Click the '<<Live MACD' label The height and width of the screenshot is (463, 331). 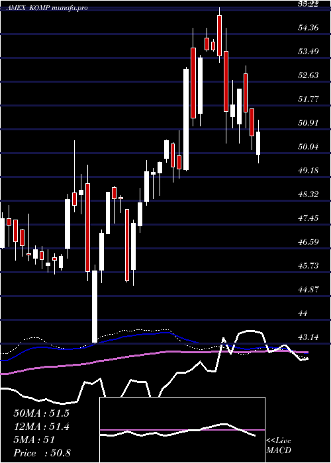point(279,445)
